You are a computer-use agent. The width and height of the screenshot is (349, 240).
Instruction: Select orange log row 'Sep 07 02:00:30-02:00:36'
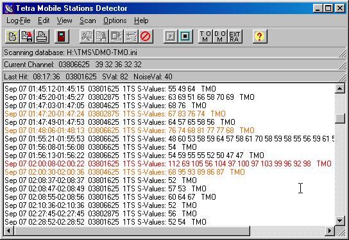click(x=124, y=172)
